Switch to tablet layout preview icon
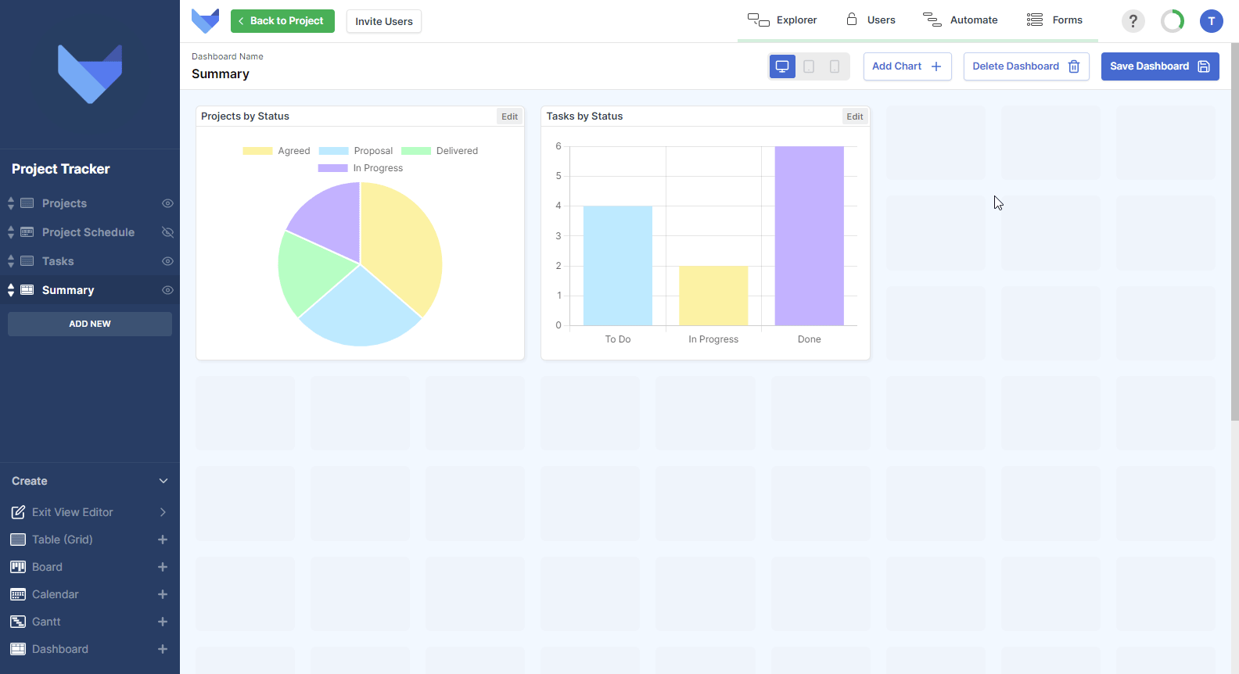Image resolution: width=1239 pixels, height=674 pixels. (x=809, y=66)
